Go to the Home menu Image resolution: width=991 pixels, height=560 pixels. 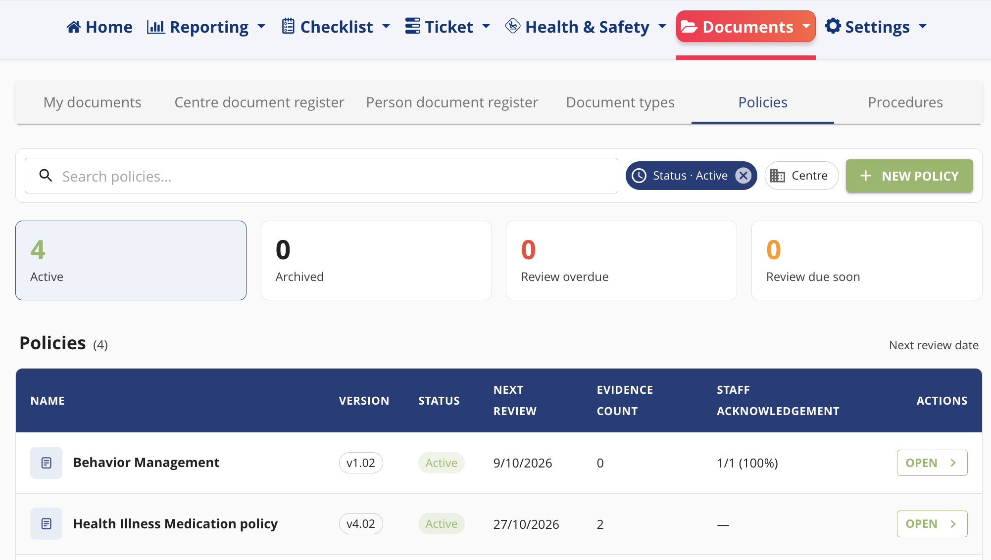pos(99,27)
